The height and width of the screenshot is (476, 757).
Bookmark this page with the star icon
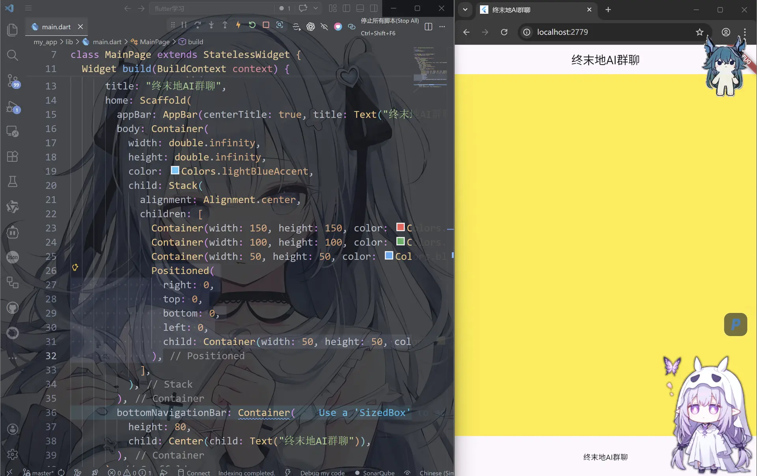[699, 32]
